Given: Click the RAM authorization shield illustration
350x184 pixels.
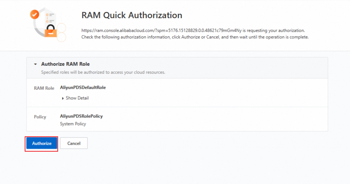Looking at the screenshot, I should 48,25.
